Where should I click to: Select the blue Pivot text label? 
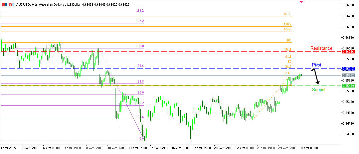click(x=316, y=64)
